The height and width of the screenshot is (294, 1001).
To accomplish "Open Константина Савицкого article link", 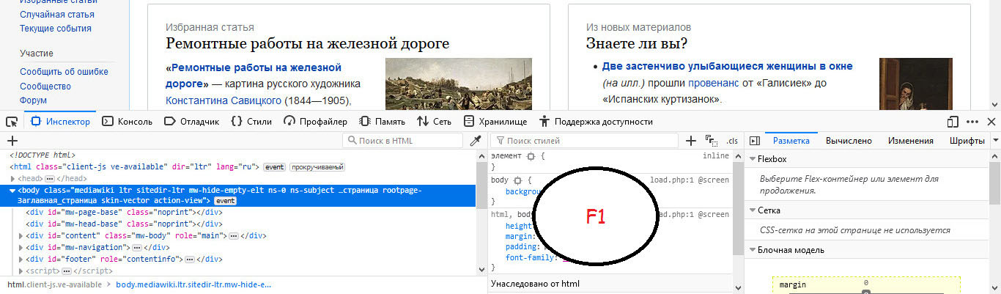I will [x=224, y=100].
